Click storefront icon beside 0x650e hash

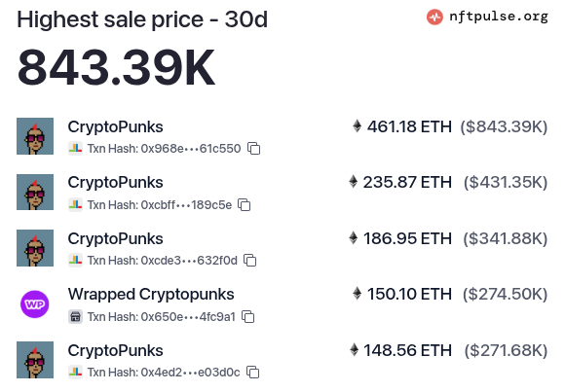(75, 317)
